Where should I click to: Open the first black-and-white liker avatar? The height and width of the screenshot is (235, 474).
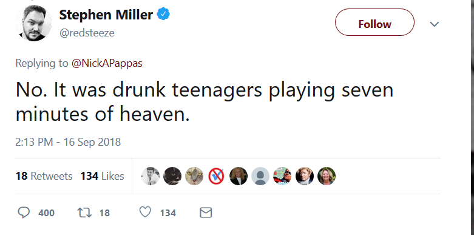(x=151, y=176)
